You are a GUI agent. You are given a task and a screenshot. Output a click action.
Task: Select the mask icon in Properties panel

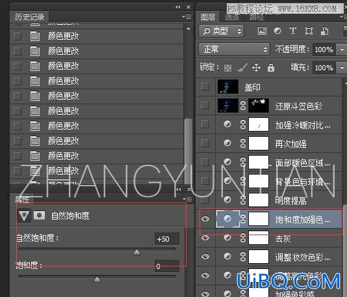(x=40, y=215)
